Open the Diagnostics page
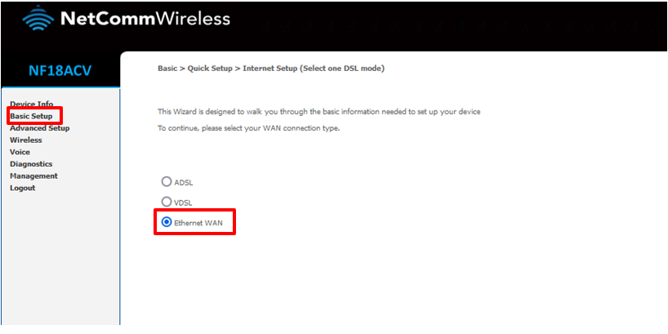 (31, 164)
